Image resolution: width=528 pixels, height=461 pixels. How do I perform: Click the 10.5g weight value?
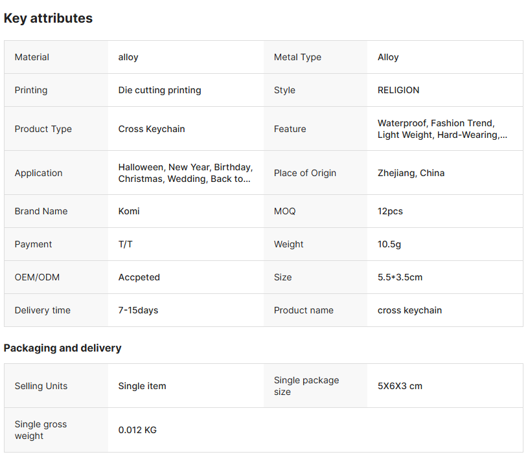389,244
